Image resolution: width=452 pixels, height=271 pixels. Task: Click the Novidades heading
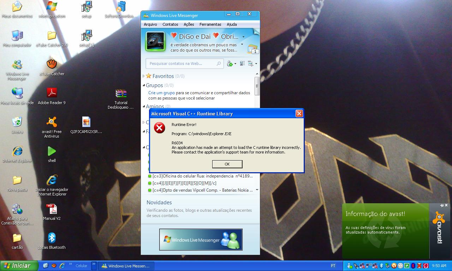[x=159, y=203]
